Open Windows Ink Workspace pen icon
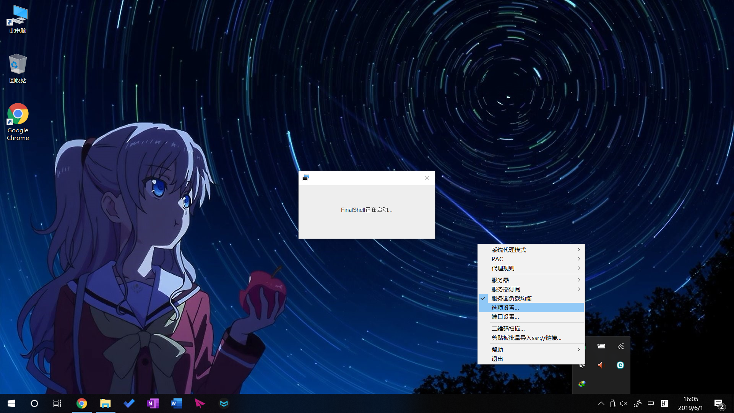734x413 pixels. (x=638, y=403)
